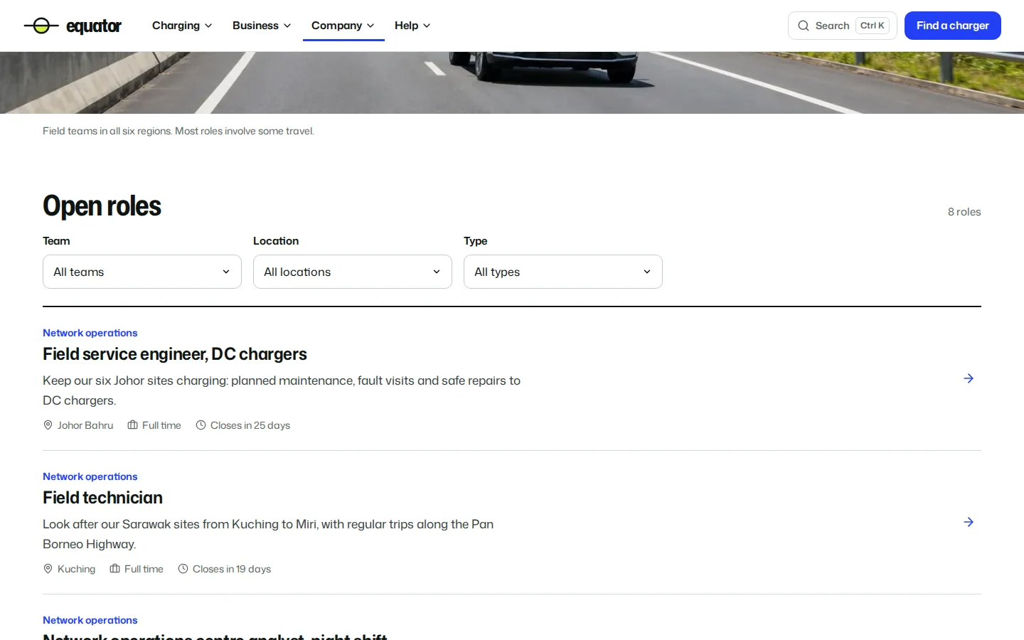Image resolution: width=1024 pixels, height=640 pixels.
Task: Click the Company menu chevron
Action: coord(370,26)
